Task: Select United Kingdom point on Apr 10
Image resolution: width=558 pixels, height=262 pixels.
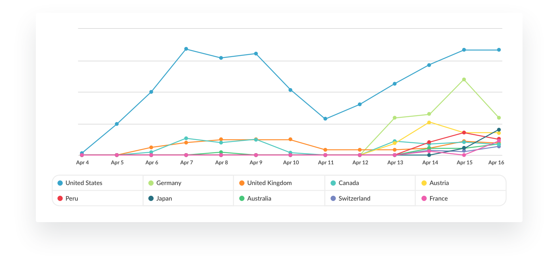Action: [x=291, y=140]
